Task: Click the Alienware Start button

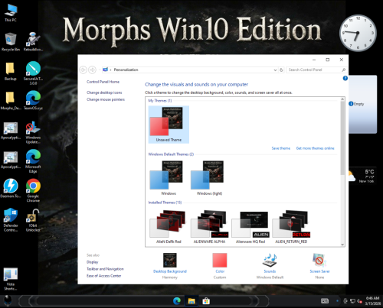Action: coord(8,300)
